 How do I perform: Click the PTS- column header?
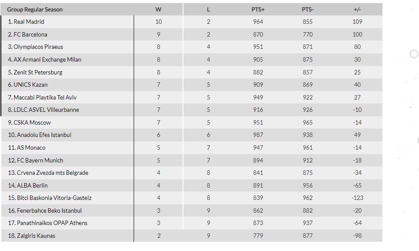[307, 10]
